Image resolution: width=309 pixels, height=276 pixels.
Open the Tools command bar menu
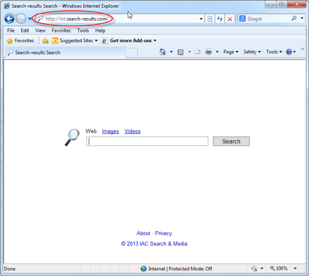pos(274,52)
